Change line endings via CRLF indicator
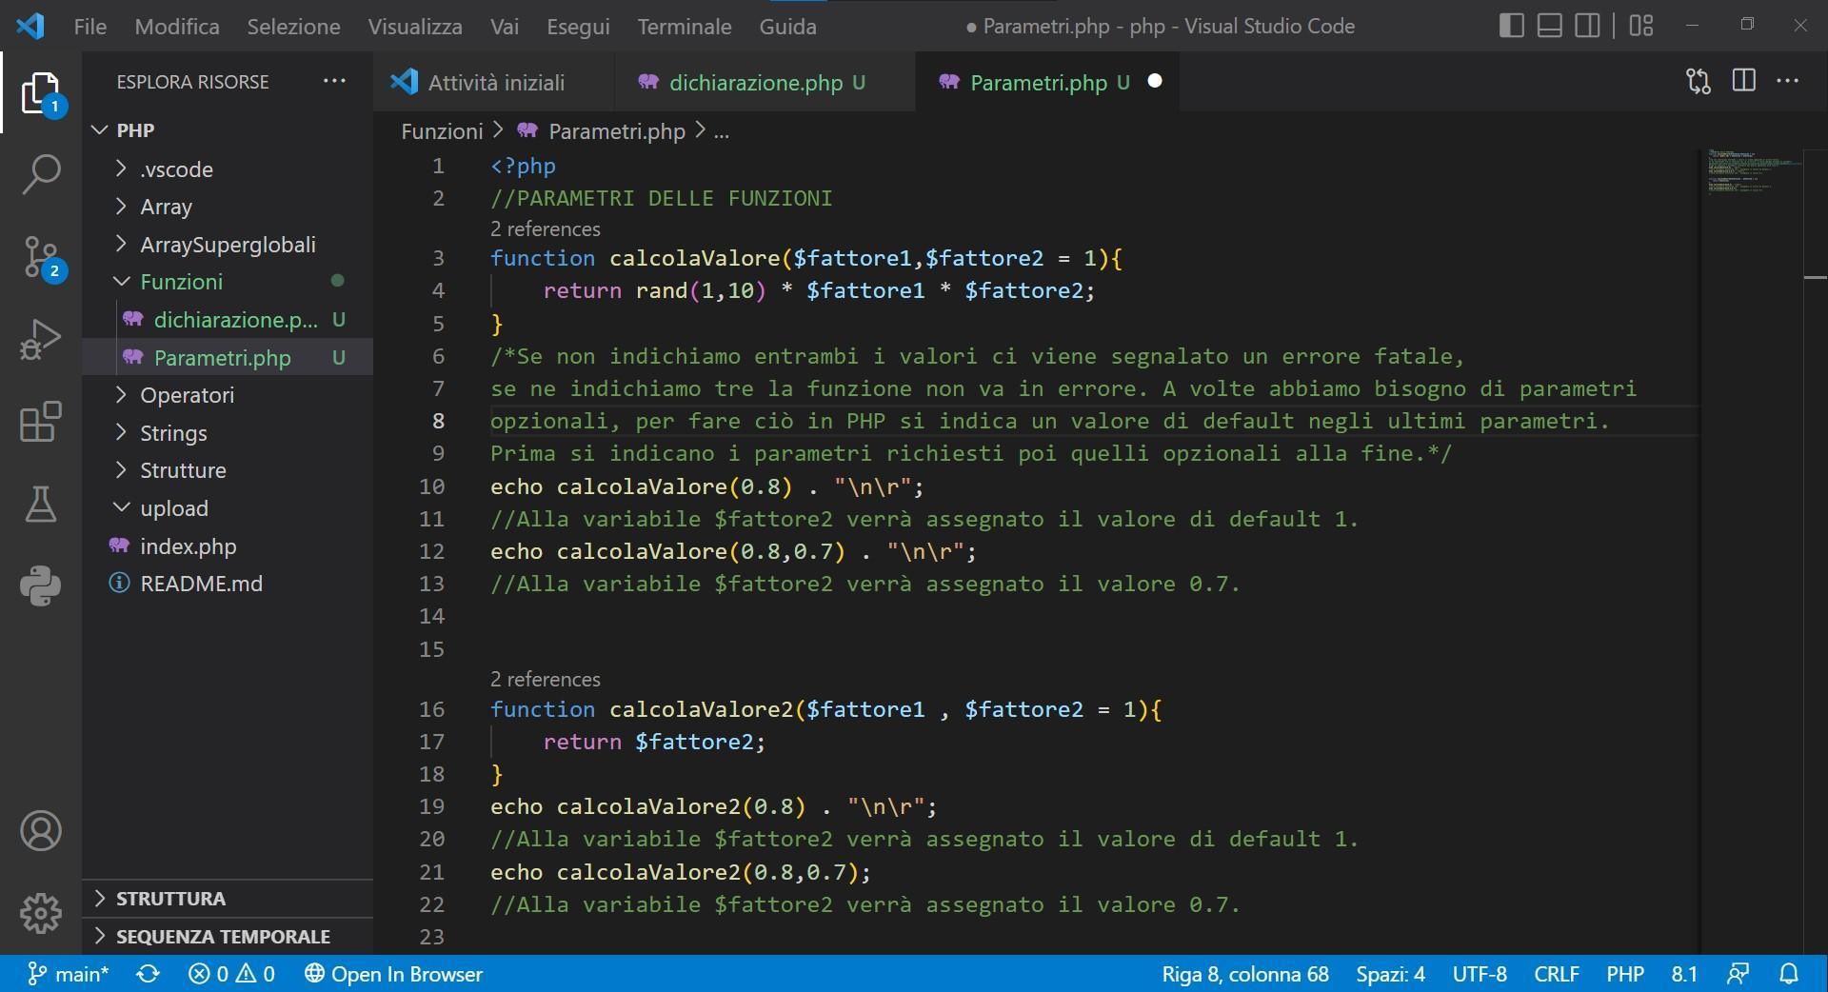1828x992 pixels. point(1556,974)
